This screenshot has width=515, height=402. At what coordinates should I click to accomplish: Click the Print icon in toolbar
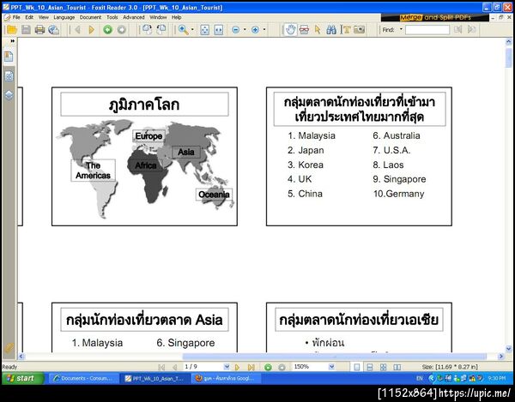39,30
